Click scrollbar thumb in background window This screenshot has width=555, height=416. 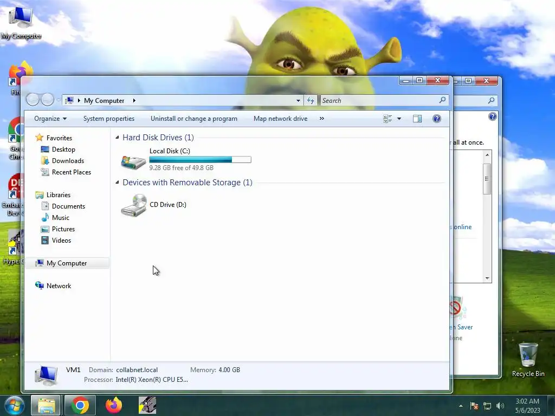[x=487, y=179]
